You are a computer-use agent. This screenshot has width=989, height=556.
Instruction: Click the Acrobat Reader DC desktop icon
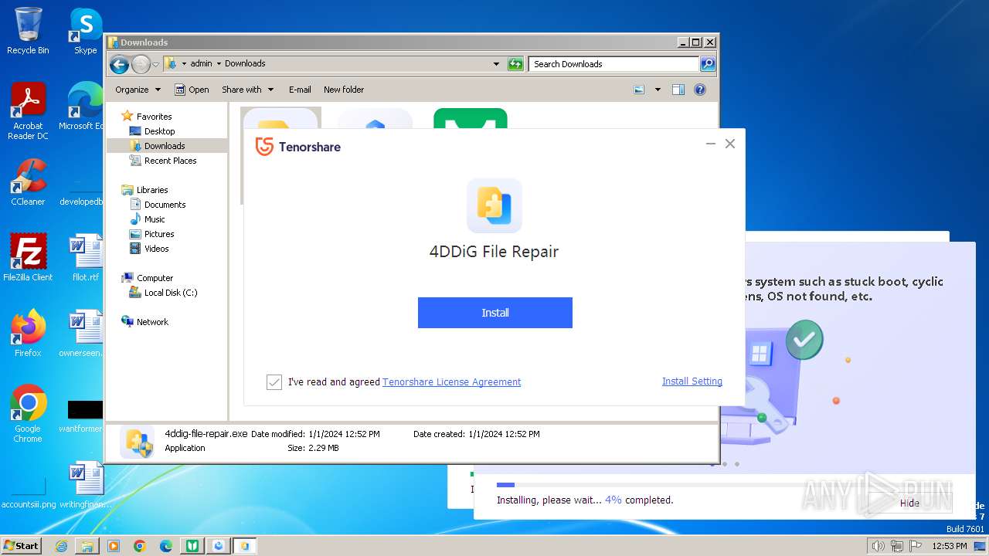28,111
